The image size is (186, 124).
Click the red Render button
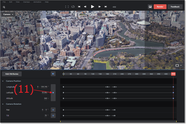[x=160, y=6]
